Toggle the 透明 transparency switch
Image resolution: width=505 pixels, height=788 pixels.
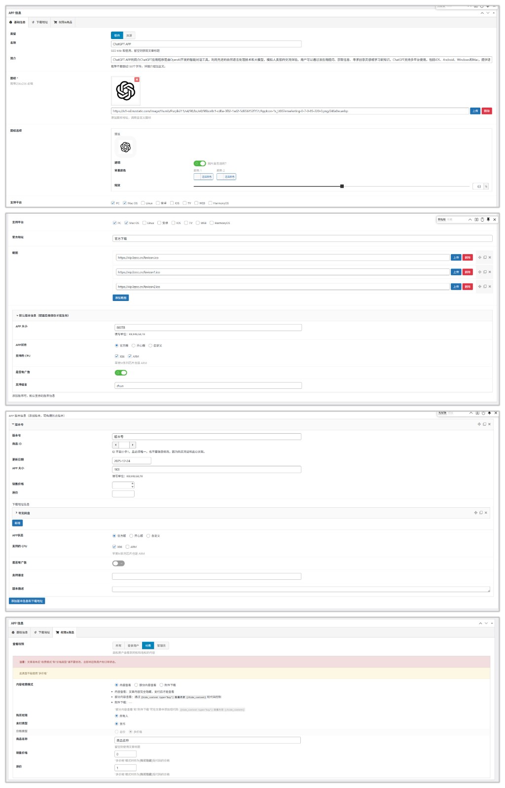point(200,163)
